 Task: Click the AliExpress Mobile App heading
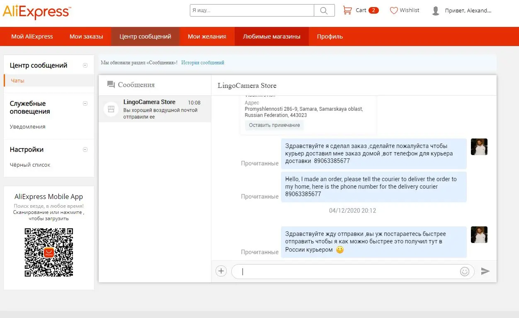tap(49, 197)
